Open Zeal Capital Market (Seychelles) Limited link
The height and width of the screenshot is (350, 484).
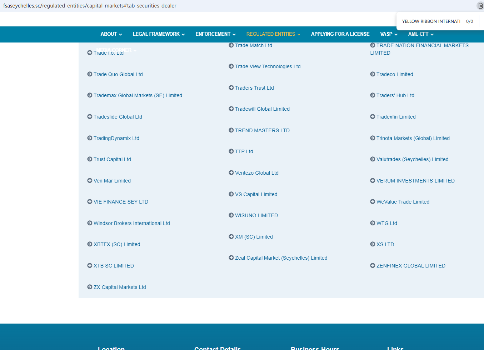coord(281,258)
